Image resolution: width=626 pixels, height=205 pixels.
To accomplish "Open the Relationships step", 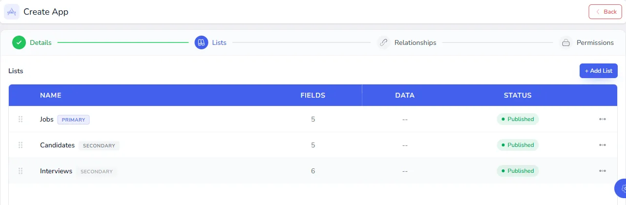I will 415,42.
